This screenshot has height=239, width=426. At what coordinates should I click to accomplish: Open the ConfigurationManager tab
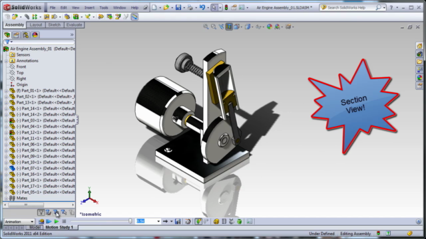pyautogui.click(x=25, y=35)
